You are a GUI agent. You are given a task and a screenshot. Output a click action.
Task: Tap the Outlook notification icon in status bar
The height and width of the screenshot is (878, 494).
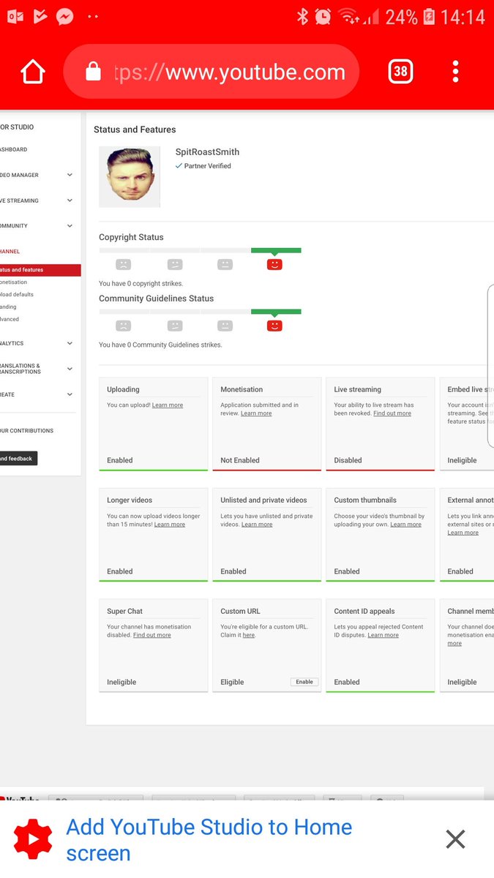pyautogui.click(x=15, y=16)
